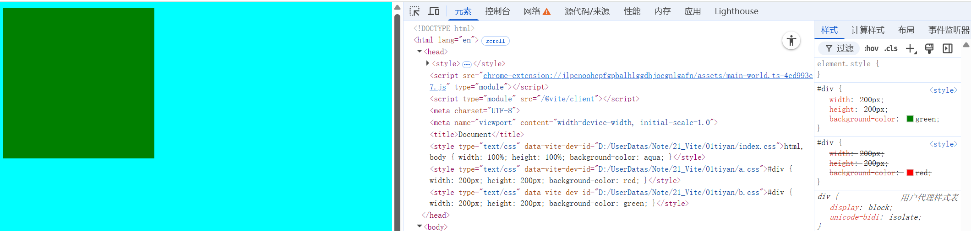Switch to the 源代码/来源 tab

click(x=587, y=11)
